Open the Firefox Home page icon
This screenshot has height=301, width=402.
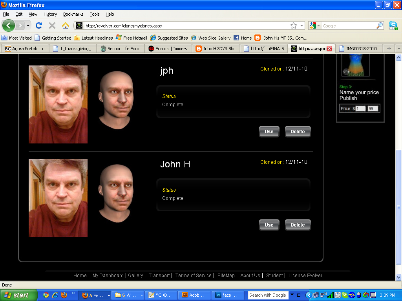coord(66,25)
